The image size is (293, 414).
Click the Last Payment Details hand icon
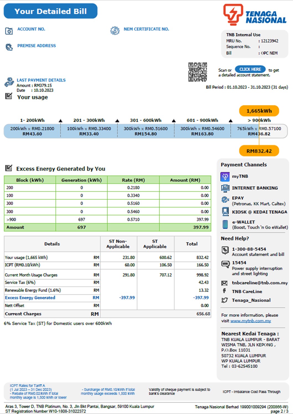9,82
